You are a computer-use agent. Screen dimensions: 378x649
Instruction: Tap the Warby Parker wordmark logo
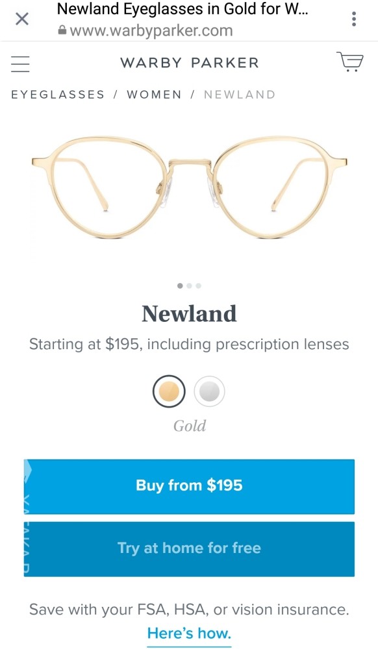(x=188, y=62)
